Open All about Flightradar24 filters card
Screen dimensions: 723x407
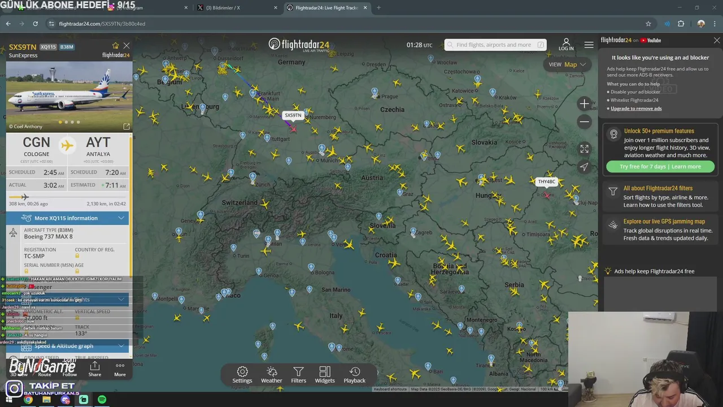coord(660,197)
